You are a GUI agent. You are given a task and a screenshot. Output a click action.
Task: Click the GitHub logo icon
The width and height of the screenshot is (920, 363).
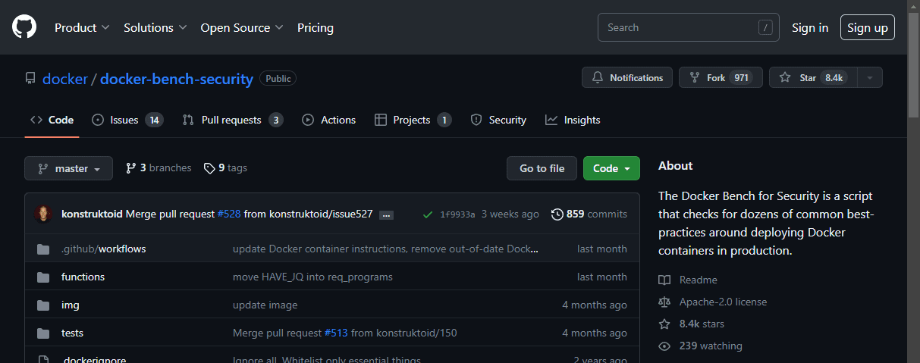[x=24, y=27]
